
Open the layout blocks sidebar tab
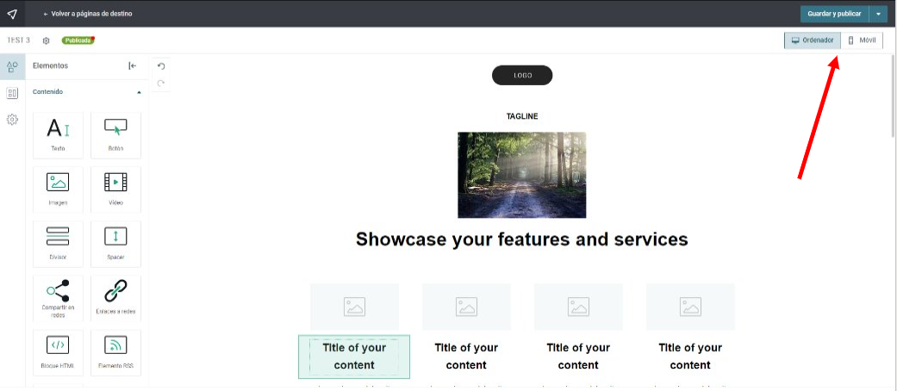(12, 93)
